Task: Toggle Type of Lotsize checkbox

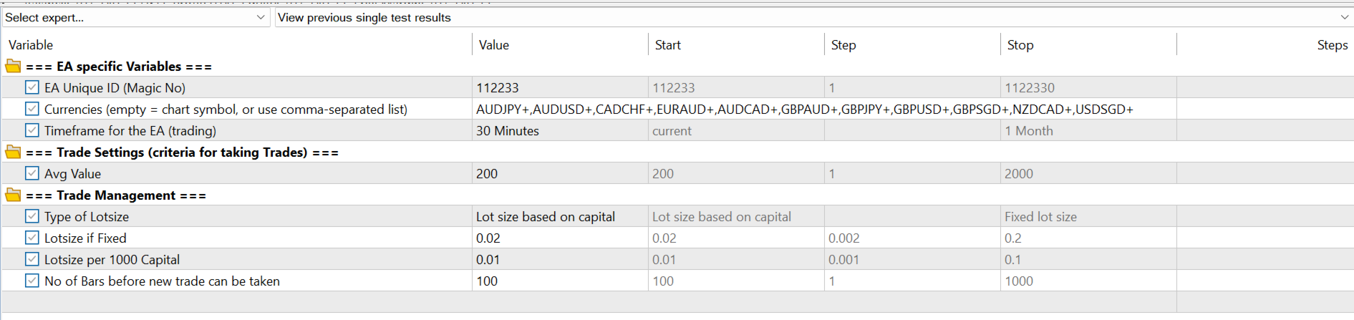Action: pyautogui.click(x=32, y=216)
